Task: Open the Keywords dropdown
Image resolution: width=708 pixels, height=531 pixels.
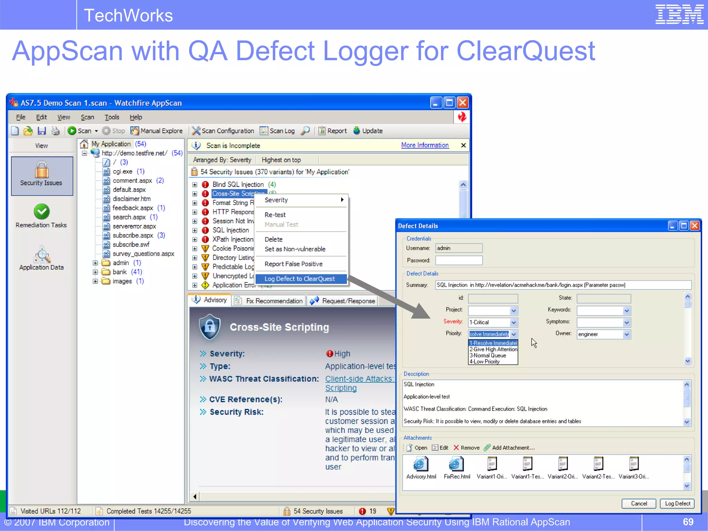Action: (x=626, y=310)
